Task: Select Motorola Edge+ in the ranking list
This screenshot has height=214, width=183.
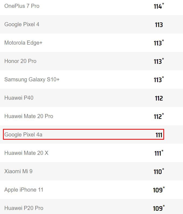Action: click(x=23, y=43)
